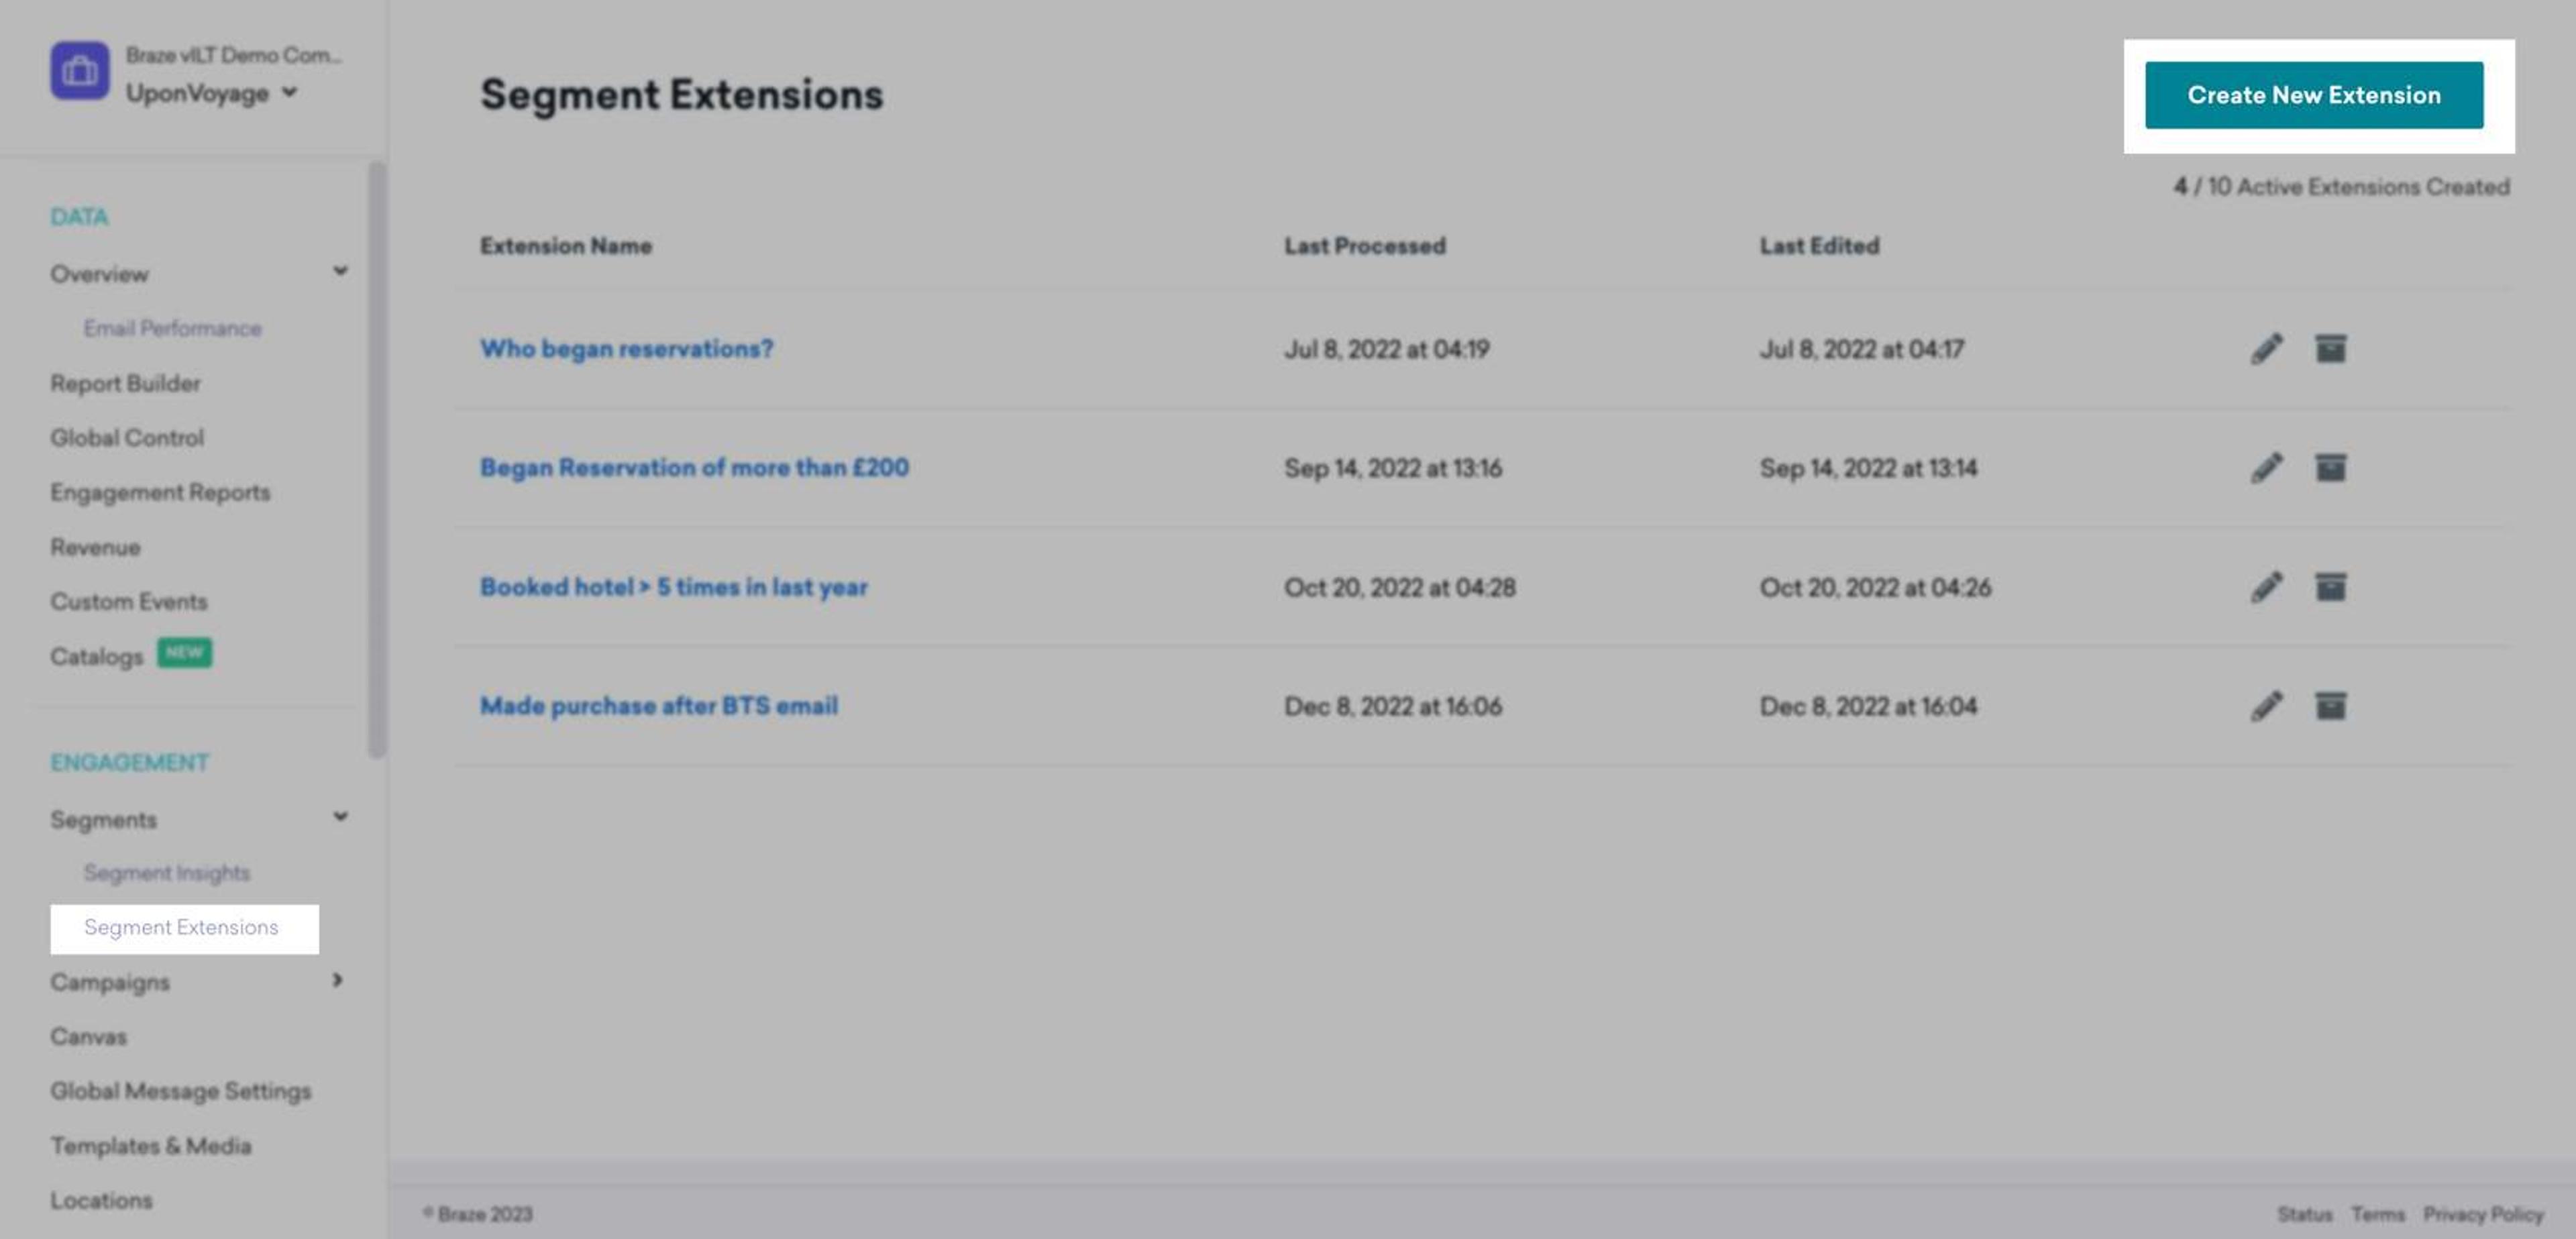Open Segment Insights in sidebar
Screen dimensions: 2576x1239
coord(167,873)
